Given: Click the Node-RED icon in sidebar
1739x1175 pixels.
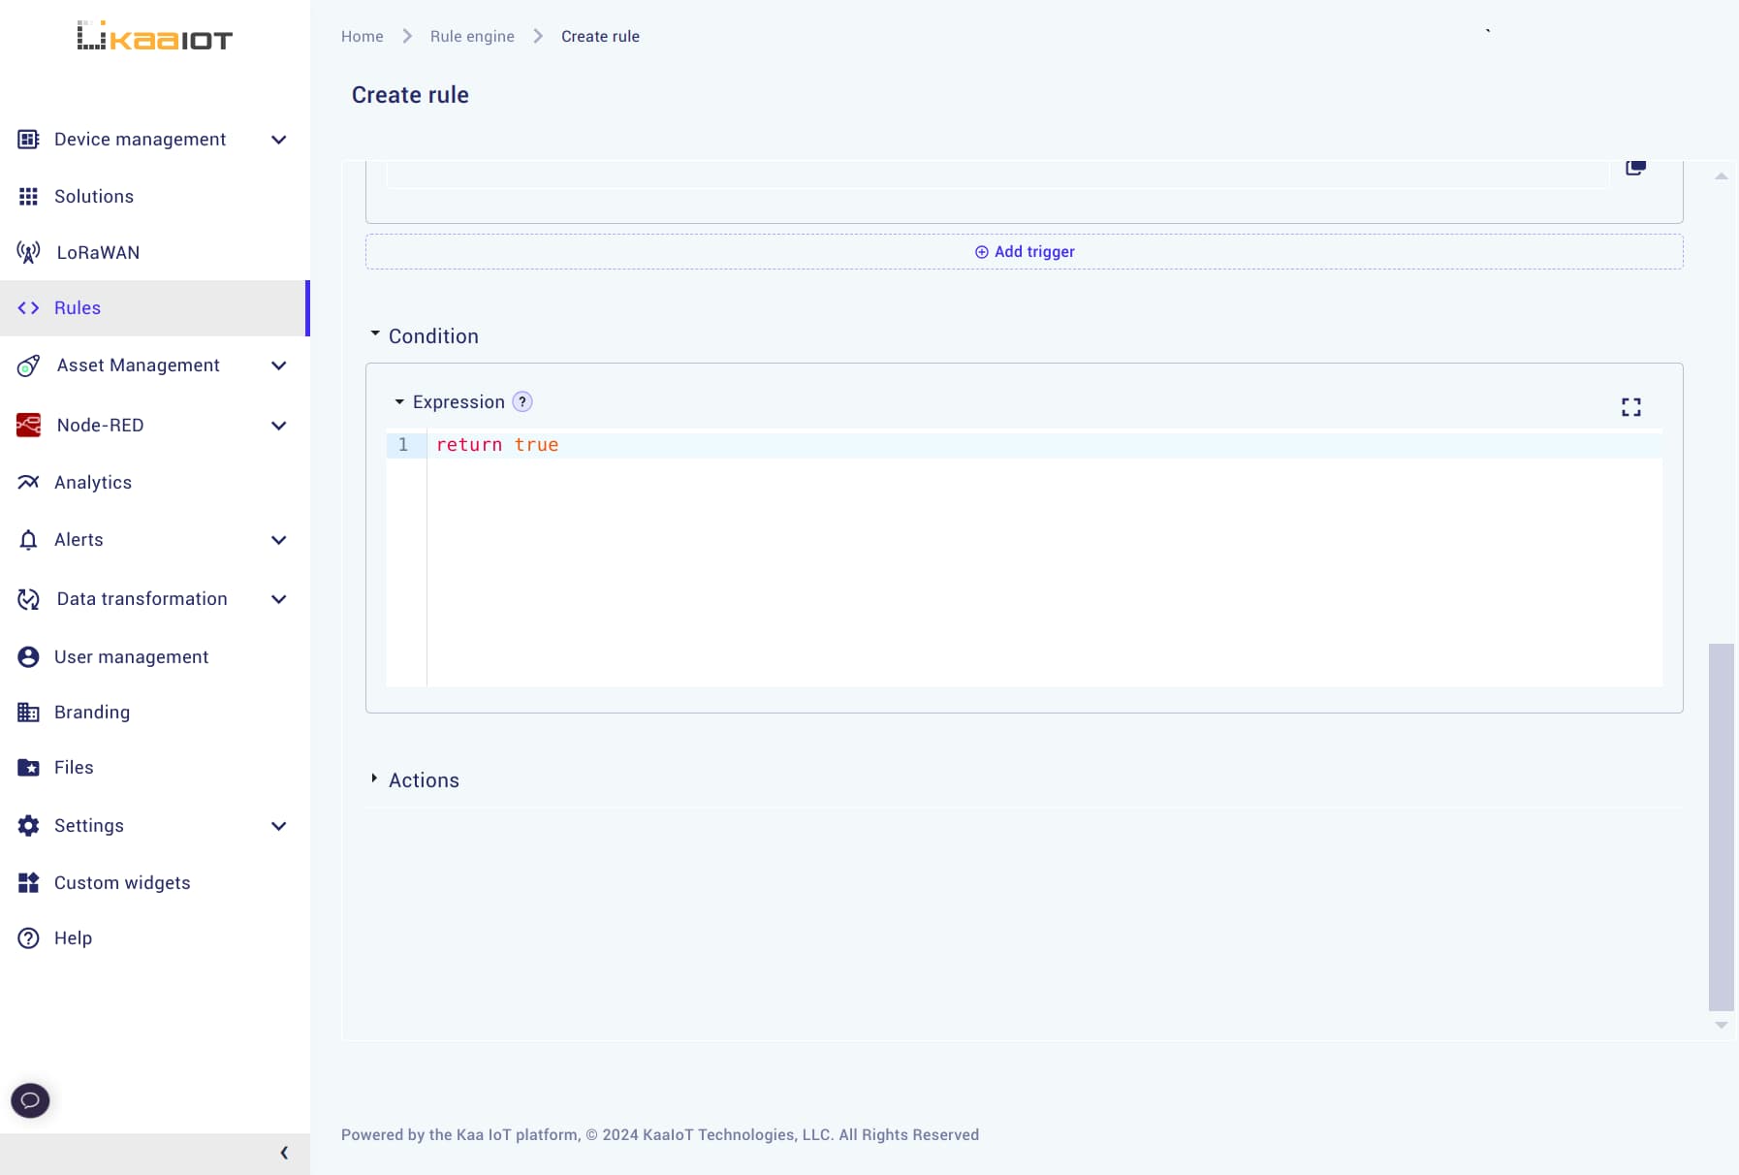Looking at the screenshot, I should point(28,426).
